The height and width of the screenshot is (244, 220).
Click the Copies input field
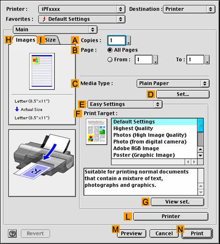116,40
